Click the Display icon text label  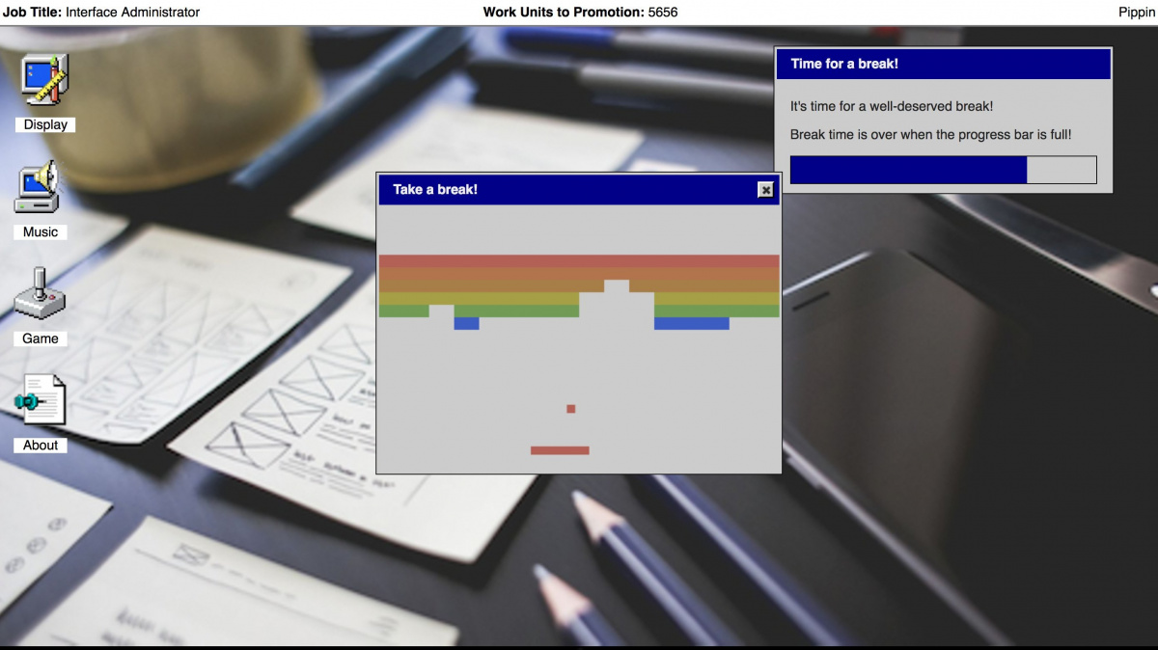tap(45, 124)
